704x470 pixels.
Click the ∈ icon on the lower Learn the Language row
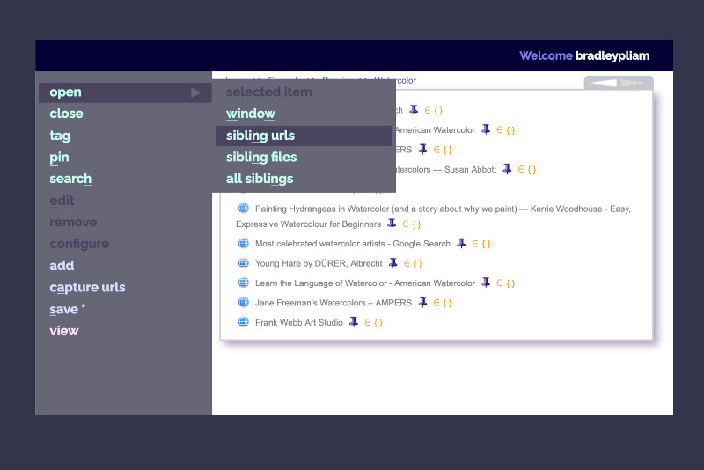tap(499, 283)
